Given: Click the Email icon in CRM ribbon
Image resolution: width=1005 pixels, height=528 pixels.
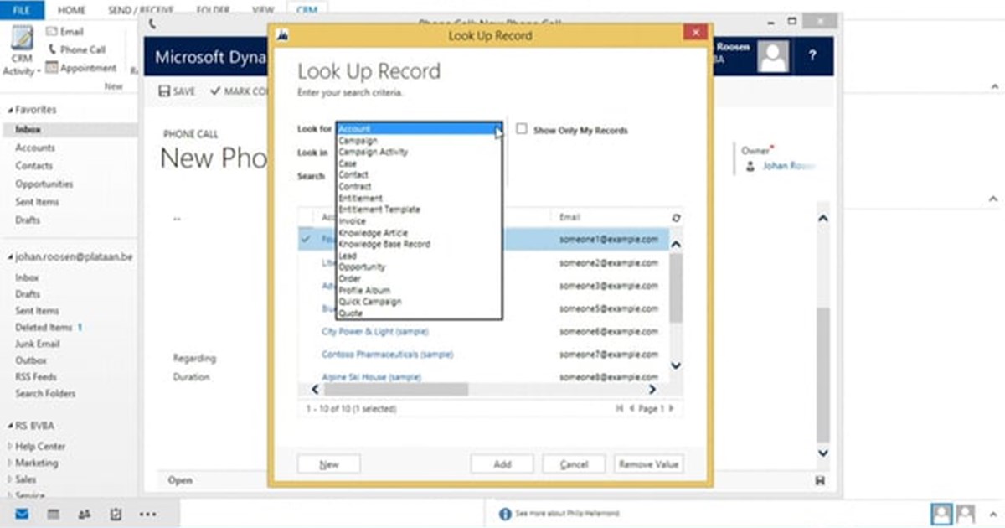Looking at the screenshot, I should [51, 31].
